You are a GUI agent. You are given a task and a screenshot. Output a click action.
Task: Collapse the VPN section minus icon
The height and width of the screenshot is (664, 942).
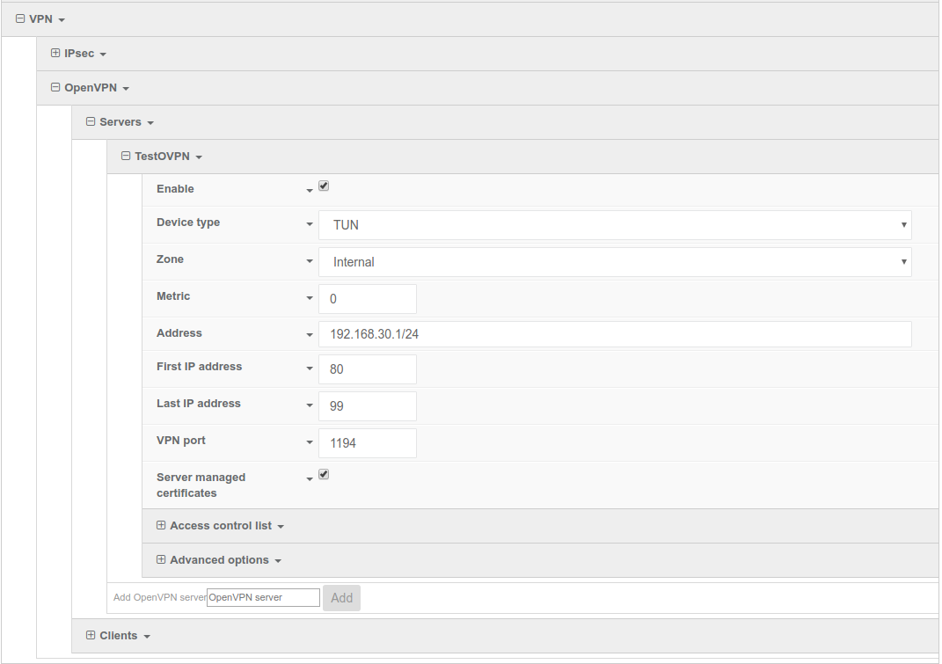[20, 18]
